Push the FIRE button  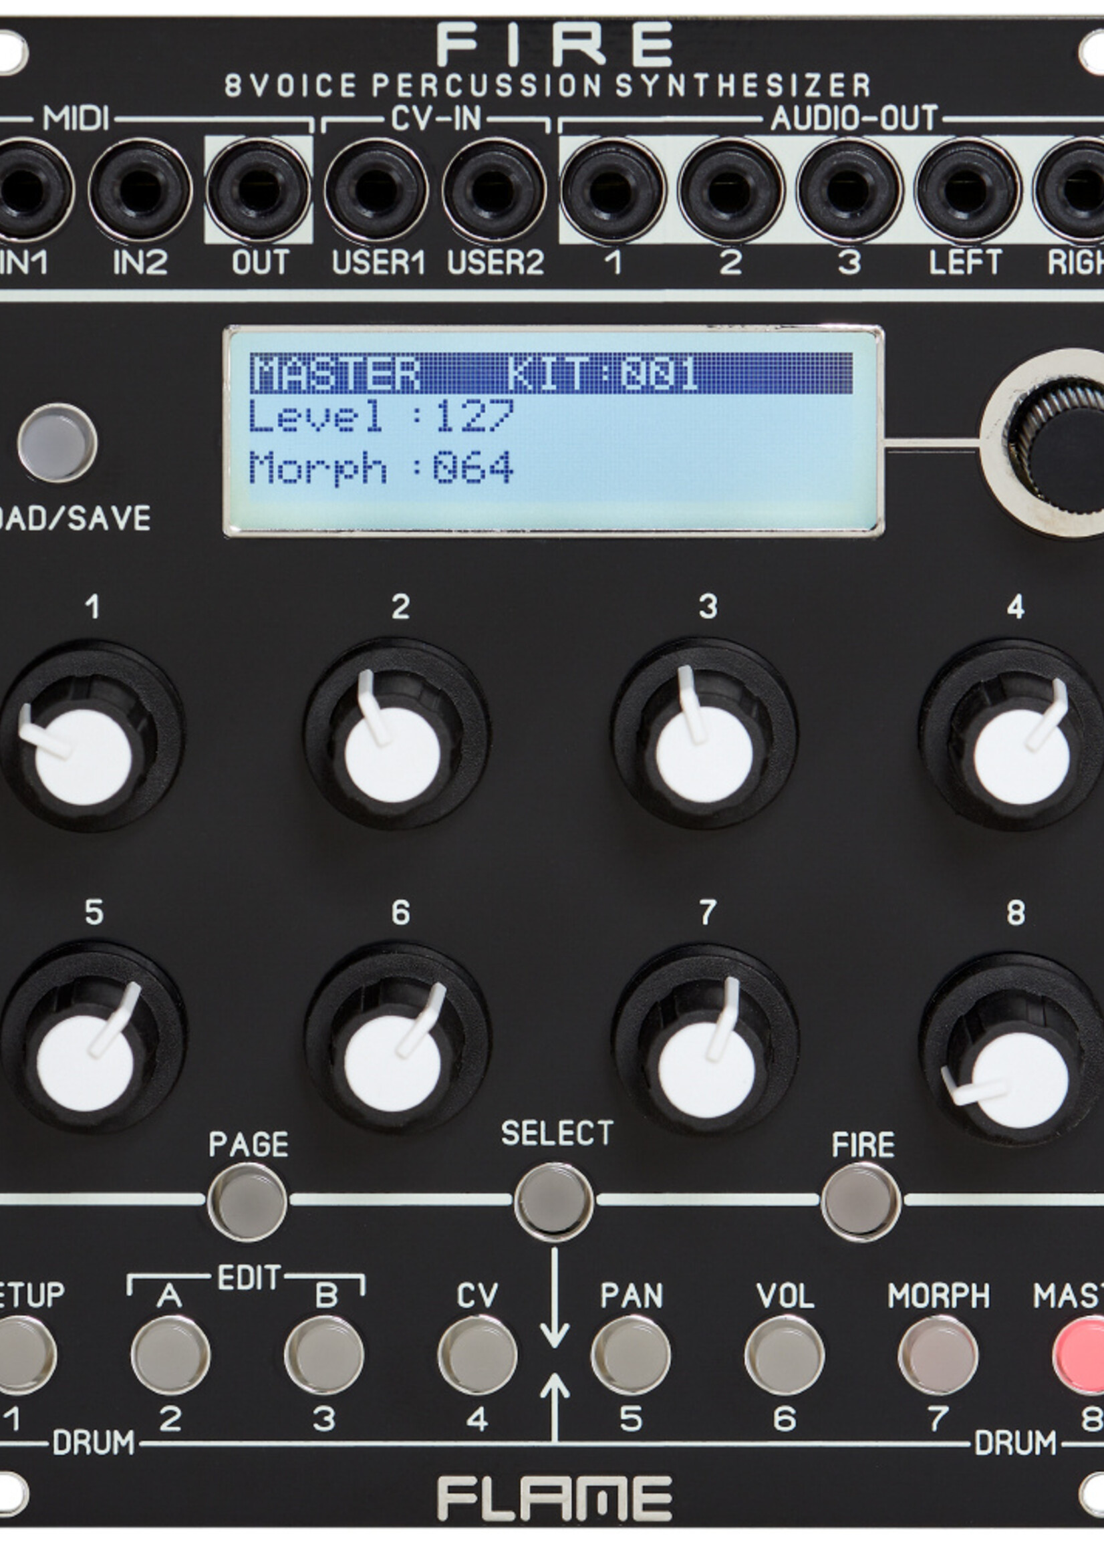coord(861,1201)
